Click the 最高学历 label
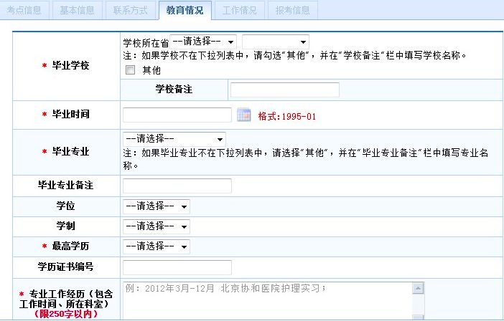The width and height of the screenshot is (504, 321). coord(70,246)
